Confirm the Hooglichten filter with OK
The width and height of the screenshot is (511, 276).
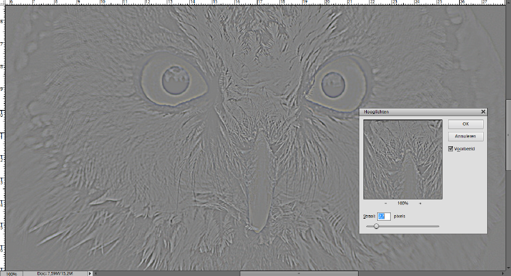pyautogui.click(x=465, y=124)
